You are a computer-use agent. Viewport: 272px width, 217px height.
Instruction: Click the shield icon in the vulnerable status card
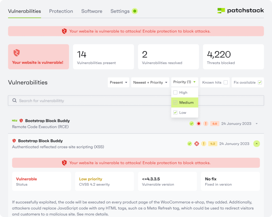coord(17,53)
